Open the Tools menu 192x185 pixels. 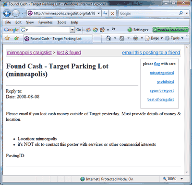click(61, 22)
